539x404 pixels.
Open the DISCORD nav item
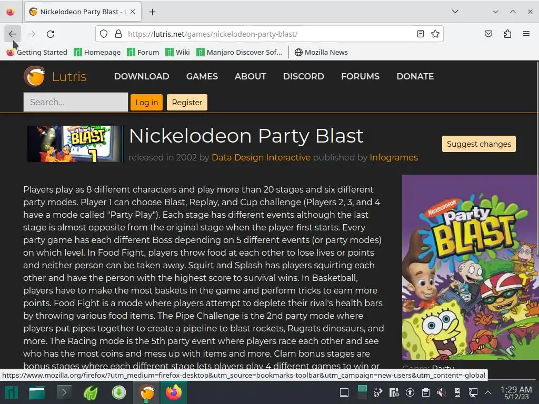pyautogui.click(x=304, y=76)
